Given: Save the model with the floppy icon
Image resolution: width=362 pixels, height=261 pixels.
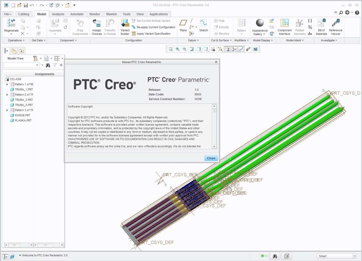Looking at the screenshot, I should (26, 5).
